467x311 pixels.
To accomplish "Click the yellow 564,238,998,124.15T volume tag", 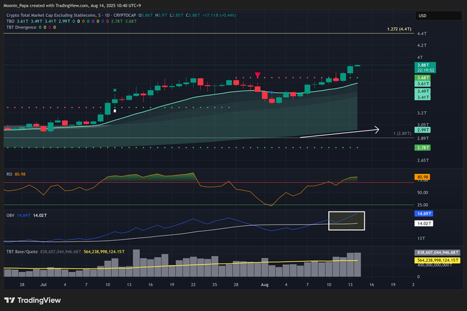I will pos(437,261).
